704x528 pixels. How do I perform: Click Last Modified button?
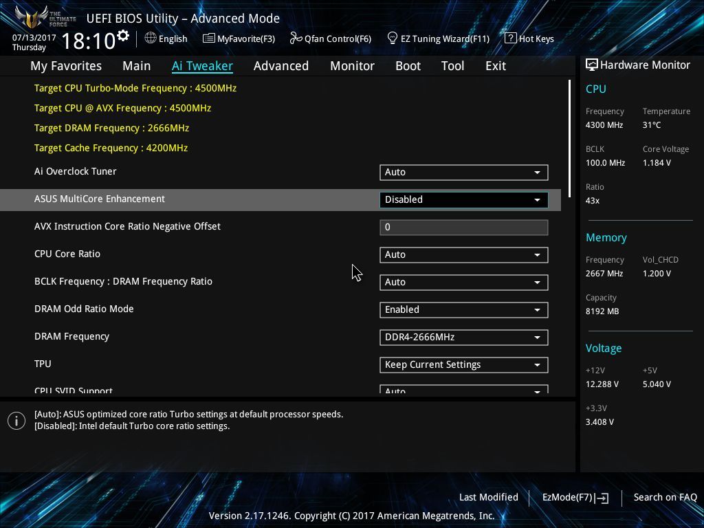[489, 497]
